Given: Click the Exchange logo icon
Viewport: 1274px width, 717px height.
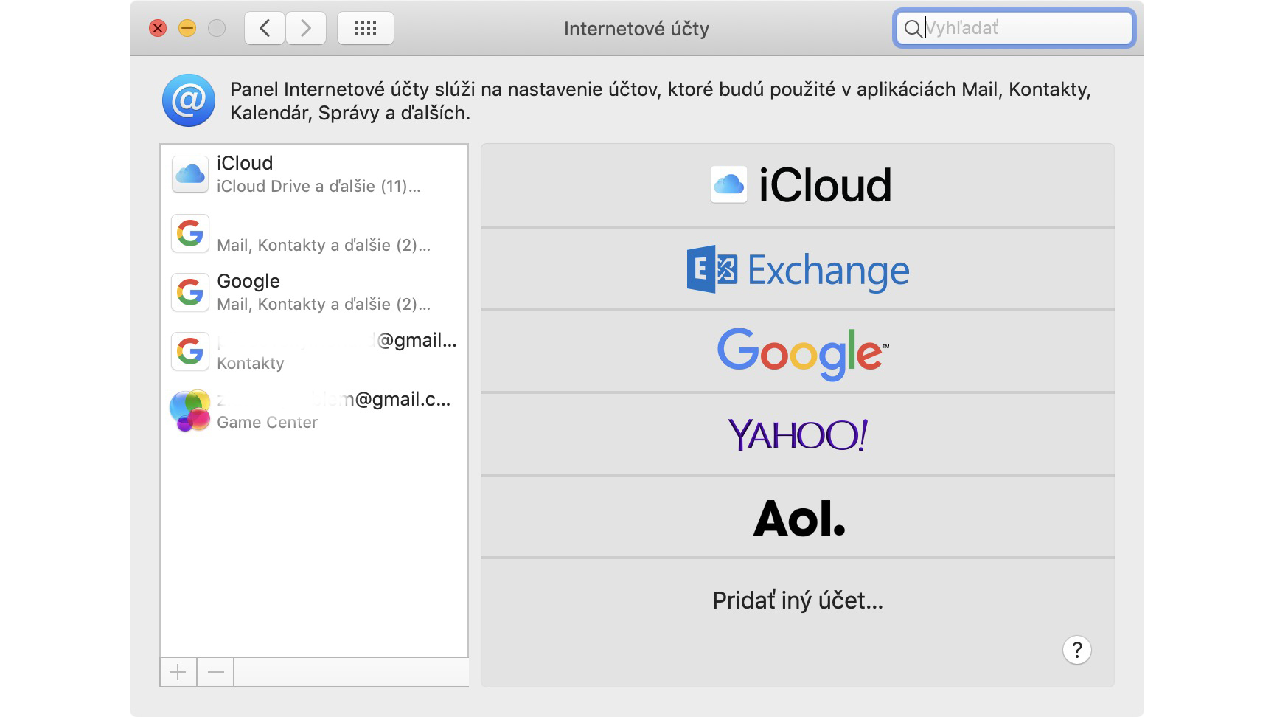Looking at the screenshot, I should coord(711,269).
